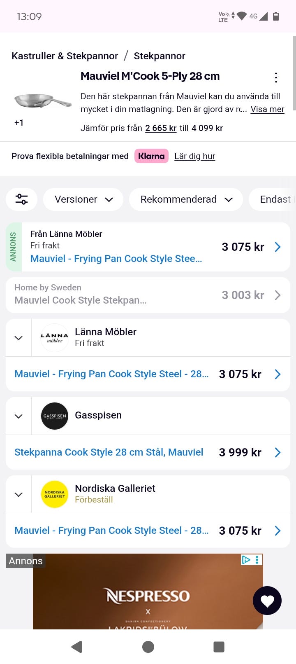Screen dimensions: 296x664
Task: Expand the Nordiska Galleriet offer details
Action: point(18,494)
